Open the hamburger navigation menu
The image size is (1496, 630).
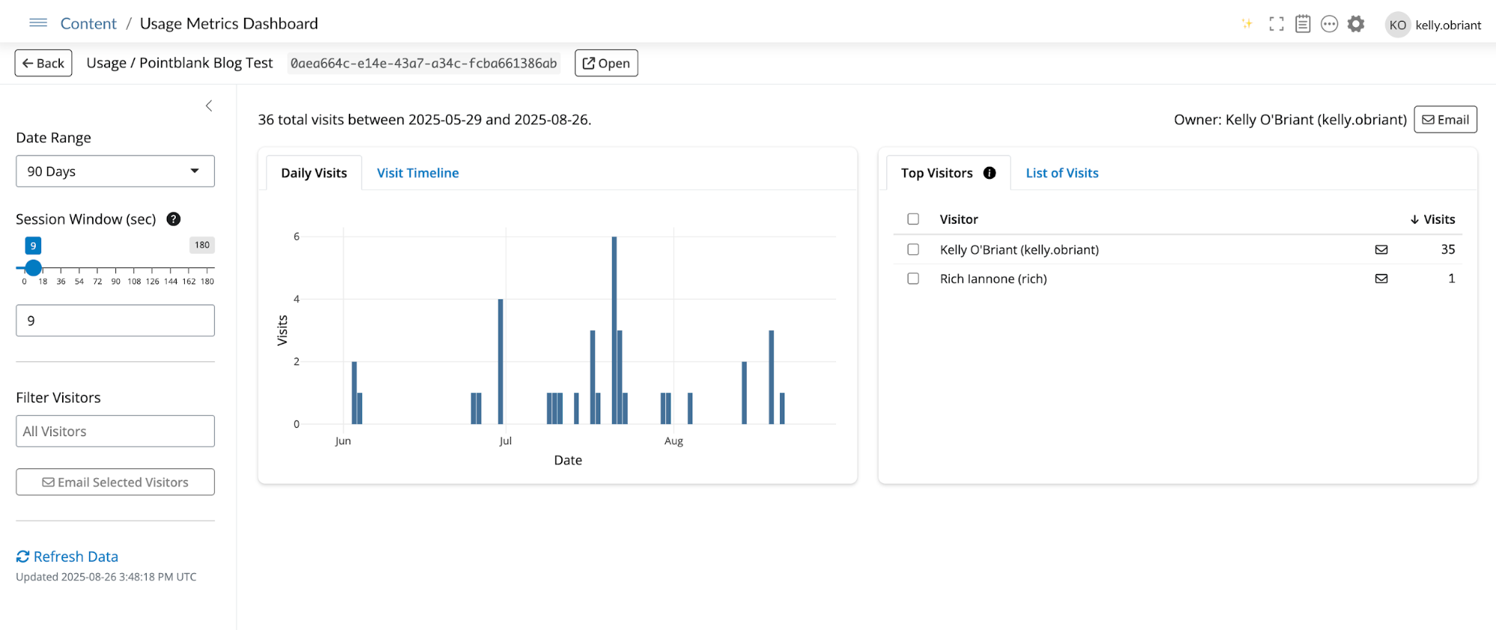pos(38,23)
